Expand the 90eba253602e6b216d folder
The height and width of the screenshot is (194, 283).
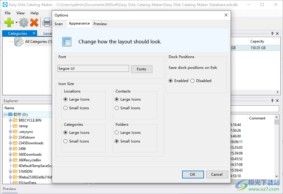[x=10, y=177]
